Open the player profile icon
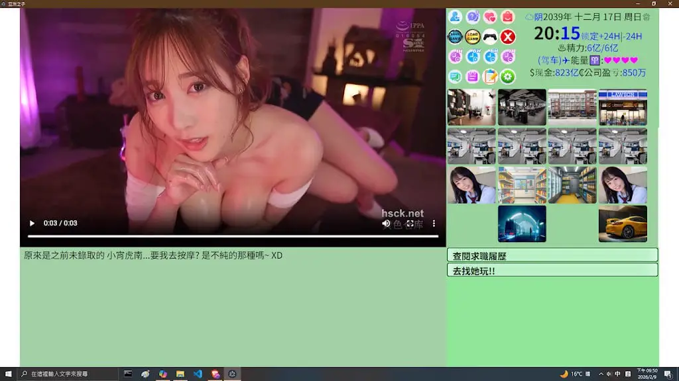The width and height of the screenshot is (679, 381). tap(455, 17)
